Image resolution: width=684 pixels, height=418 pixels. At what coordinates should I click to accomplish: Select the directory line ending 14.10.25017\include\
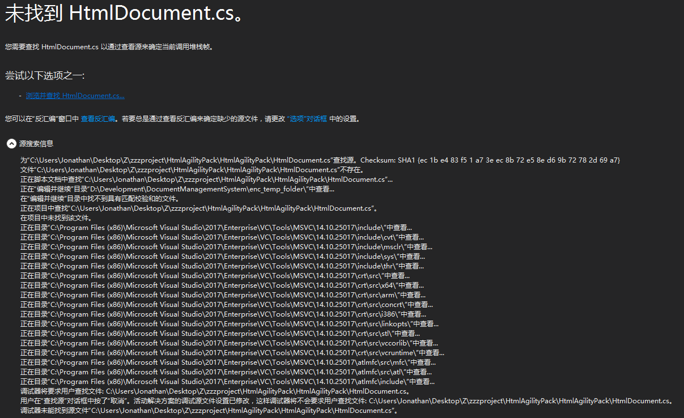(x=216, y=228)
